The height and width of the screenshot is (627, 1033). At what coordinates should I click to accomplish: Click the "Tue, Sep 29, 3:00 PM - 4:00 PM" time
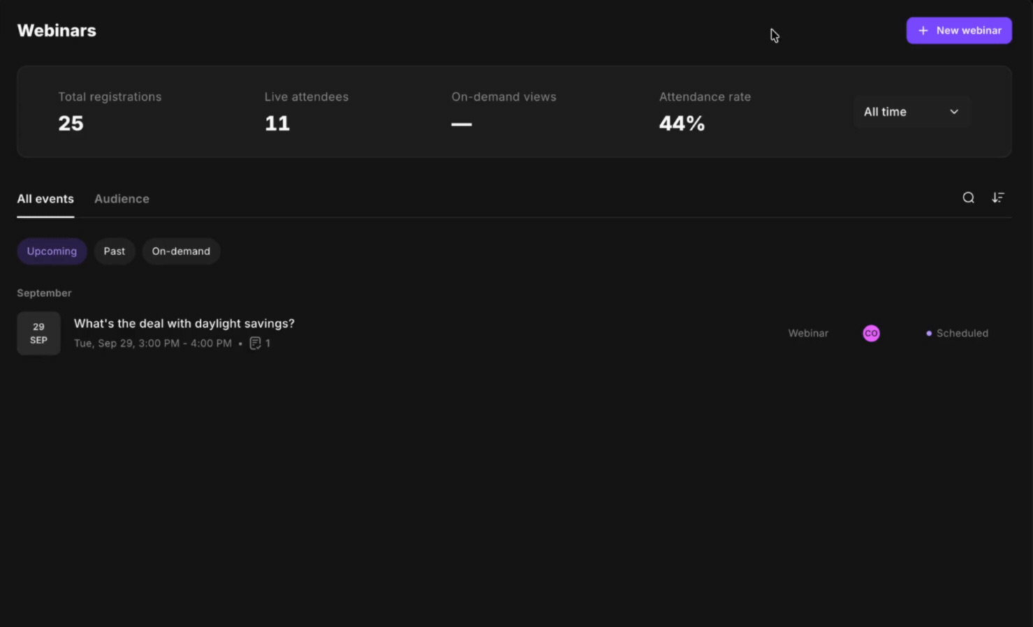153,344
